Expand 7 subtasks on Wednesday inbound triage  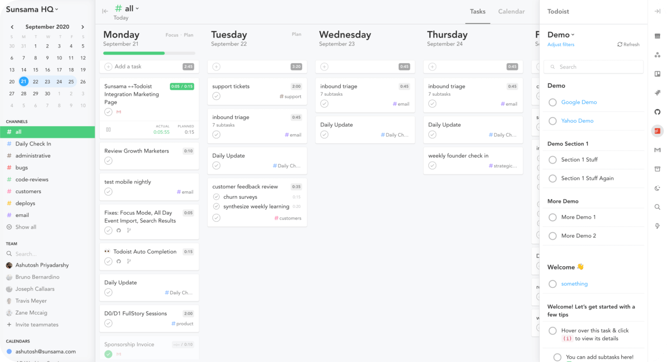pos(332,94)
